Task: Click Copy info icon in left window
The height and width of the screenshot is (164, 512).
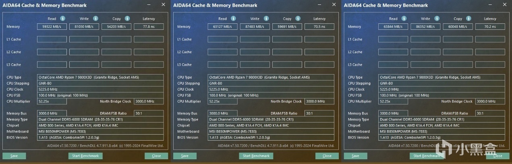Action: click(127, 19)
